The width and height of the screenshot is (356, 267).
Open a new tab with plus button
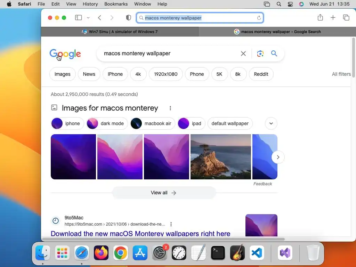pyautogui.click(x=333, y=17)
